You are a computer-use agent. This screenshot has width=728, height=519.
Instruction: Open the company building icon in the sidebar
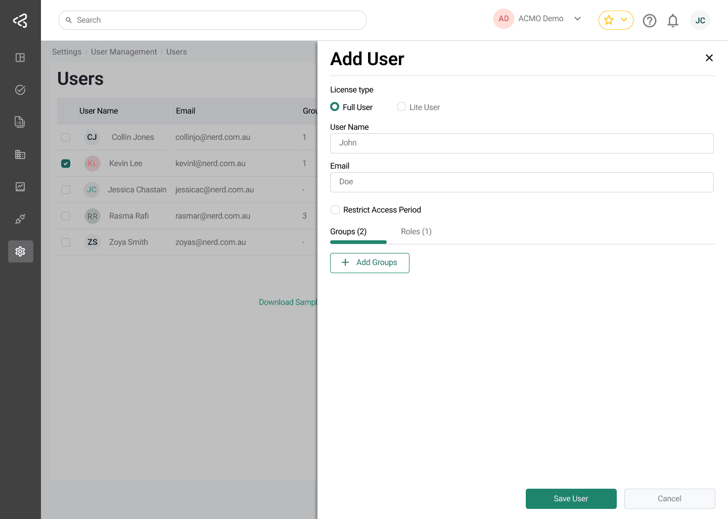click(20, 154)
